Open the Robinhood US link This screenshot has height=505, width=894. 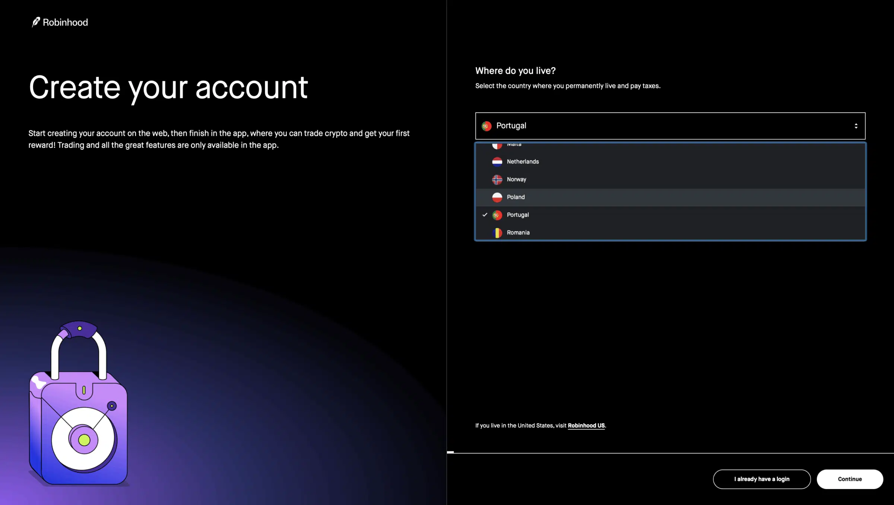tap(586, 425)
